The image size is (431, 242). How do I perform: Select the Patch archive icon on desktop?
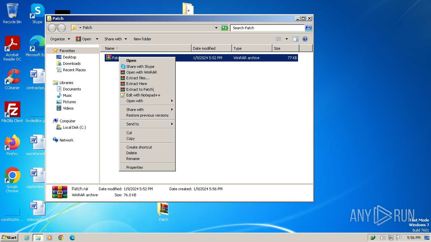pos(163,212)
